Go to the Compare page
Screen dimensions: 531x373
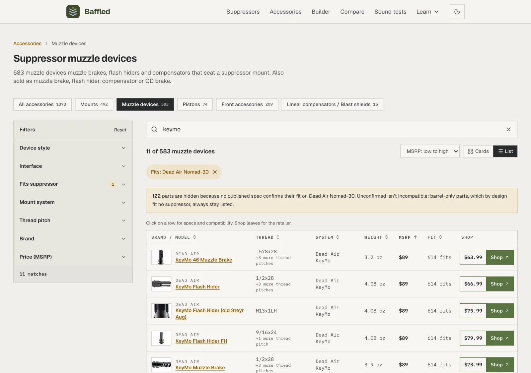coord(352,12)
